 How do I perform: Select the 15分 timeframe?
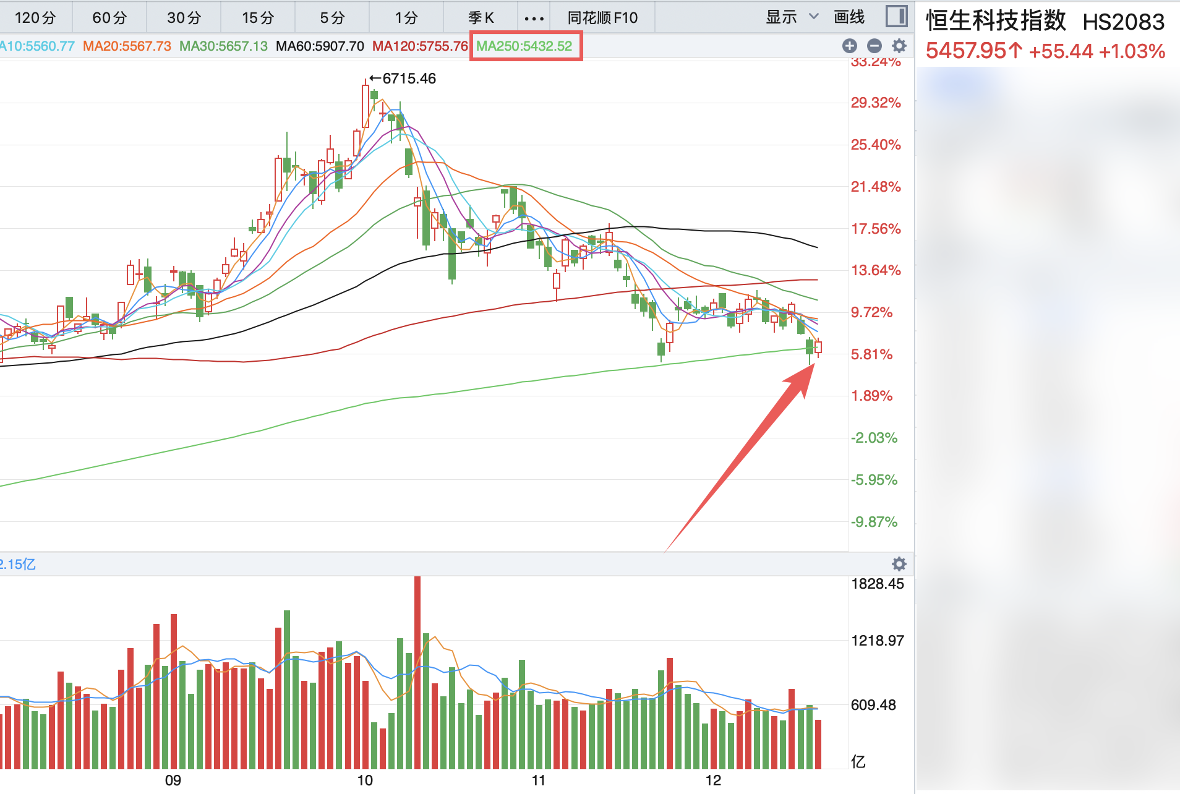[258, 18]
